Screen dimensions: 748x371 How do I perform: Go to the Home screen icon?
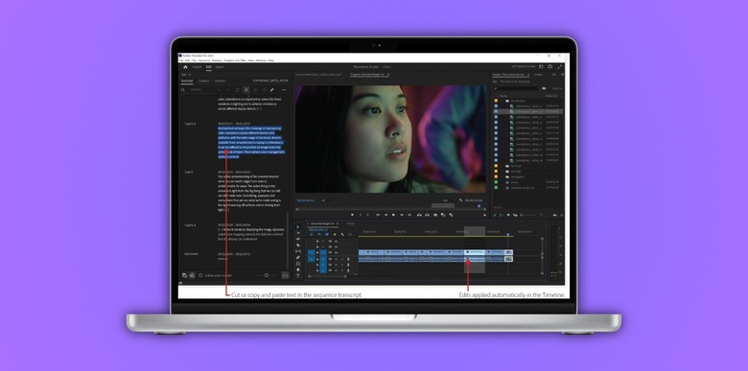186,67
